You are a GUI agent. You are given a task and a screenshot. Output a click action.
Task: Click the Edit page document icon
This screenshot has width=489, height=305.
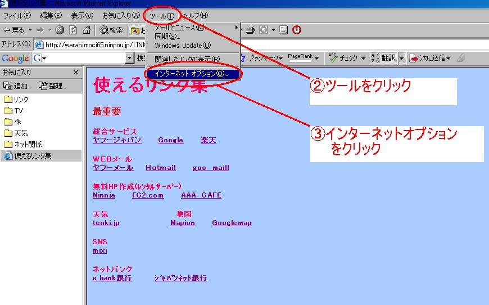(283, 30)
